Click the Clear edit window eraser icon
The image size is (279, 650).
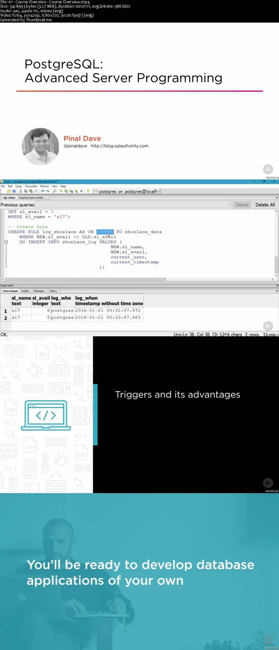(36, 191)
